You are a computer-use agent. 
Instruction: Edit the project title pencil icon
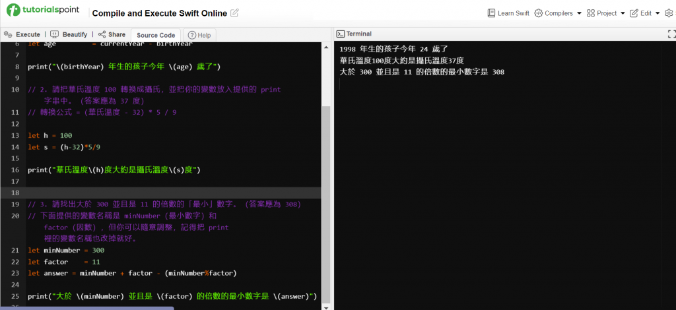[x=234, y=13]
